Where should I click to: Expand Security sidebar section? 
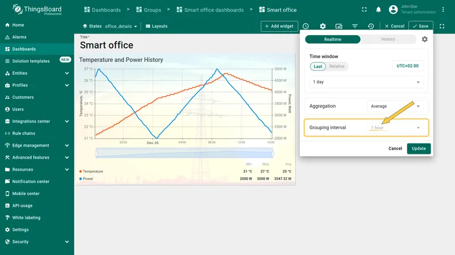pos(67,242)
